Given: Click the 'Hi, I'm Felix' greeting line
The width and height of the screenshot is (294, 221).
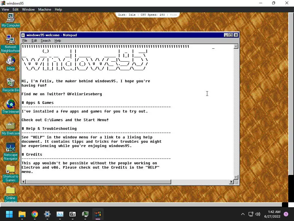Looking at the screenshot, I should click(x=86, y=81).
